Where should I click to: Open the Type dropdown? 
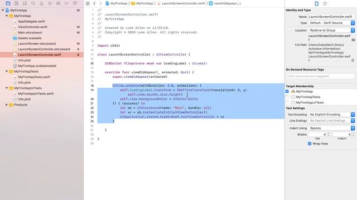(331, 23)
